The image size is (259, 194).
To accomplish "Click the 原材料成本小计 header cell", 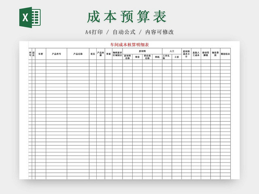I will 186,54.
